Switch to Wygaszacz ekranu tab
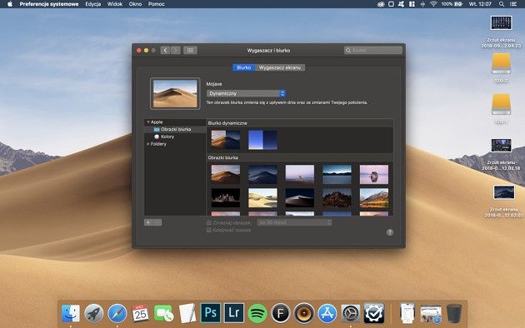The image size is (525, 328). pyautogui.click(x=280, y=67)
